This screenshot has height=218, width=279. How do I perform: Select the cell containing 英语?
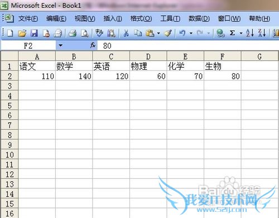click(111, 66)
